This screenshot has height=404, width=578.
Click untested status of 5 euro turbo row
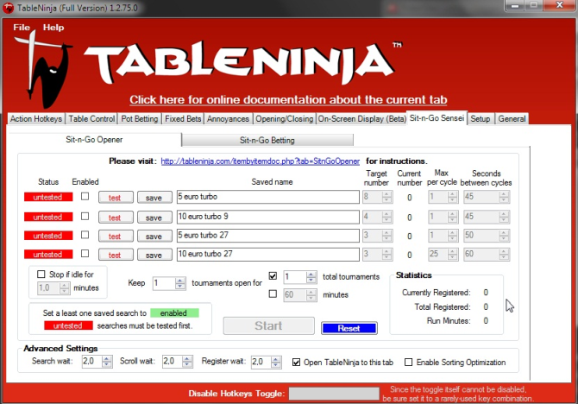click(48, 197)
